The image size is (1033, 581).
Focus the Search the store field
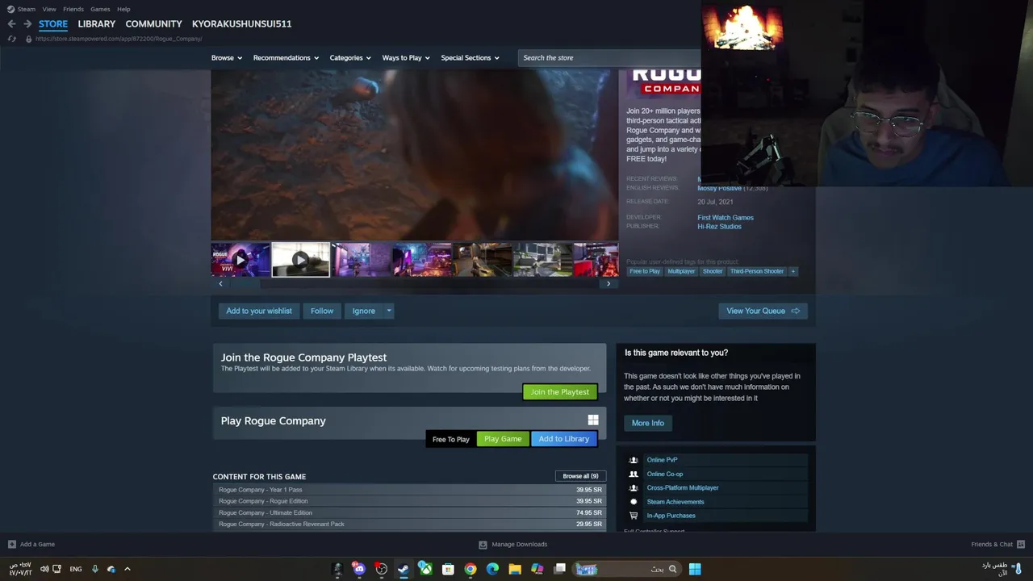609,58
